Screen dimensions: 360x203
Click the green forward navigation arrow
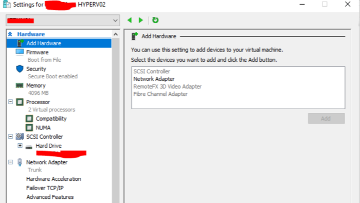[141, 20]
